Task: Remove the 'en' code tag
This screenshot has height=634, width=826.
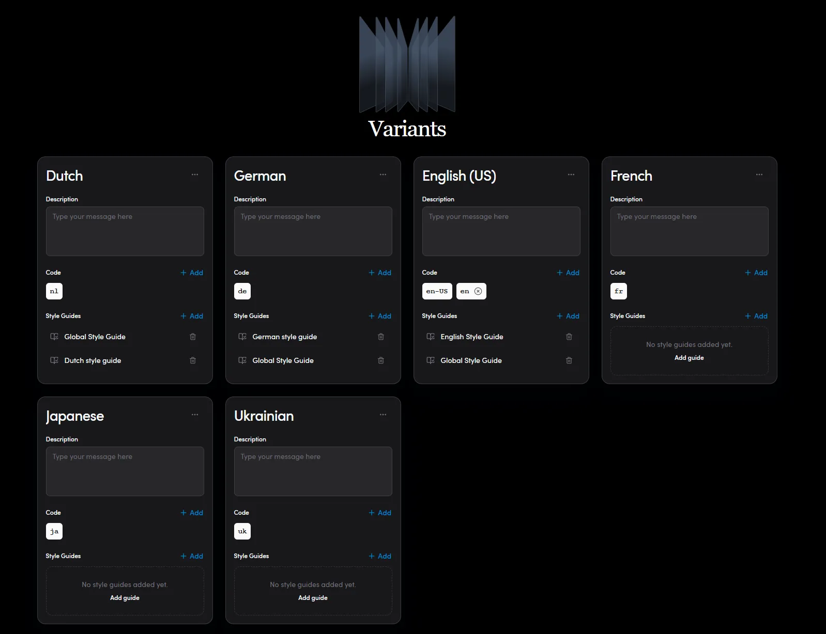Action: tap(478, 291)
